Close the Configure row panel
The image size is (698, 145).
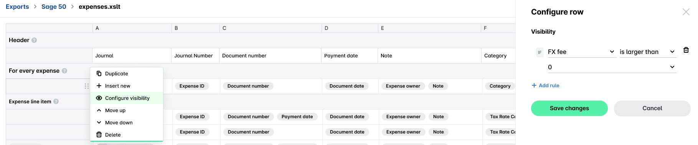coord(686,12)
